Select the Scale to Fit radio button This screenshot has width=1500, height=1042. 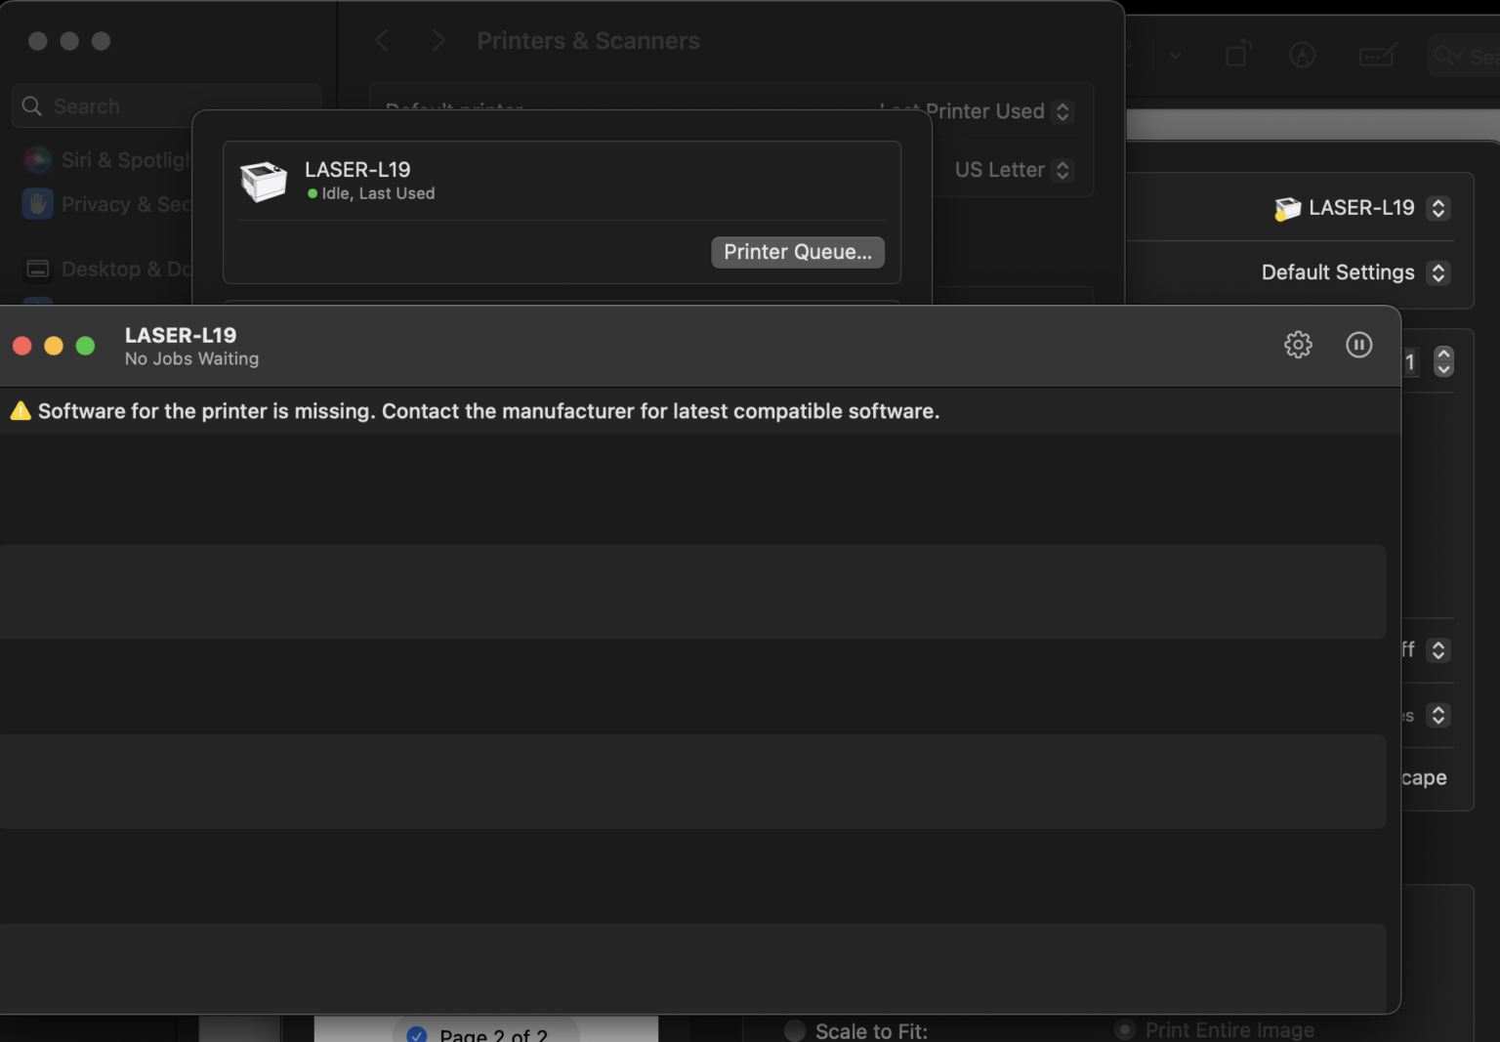tap(795, 1031)
